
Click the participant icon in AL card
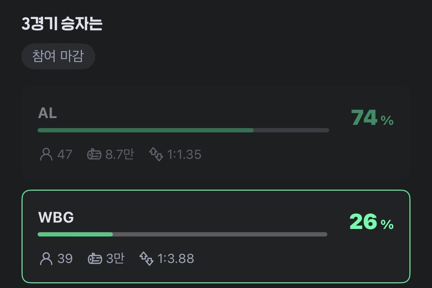point(46,155)
